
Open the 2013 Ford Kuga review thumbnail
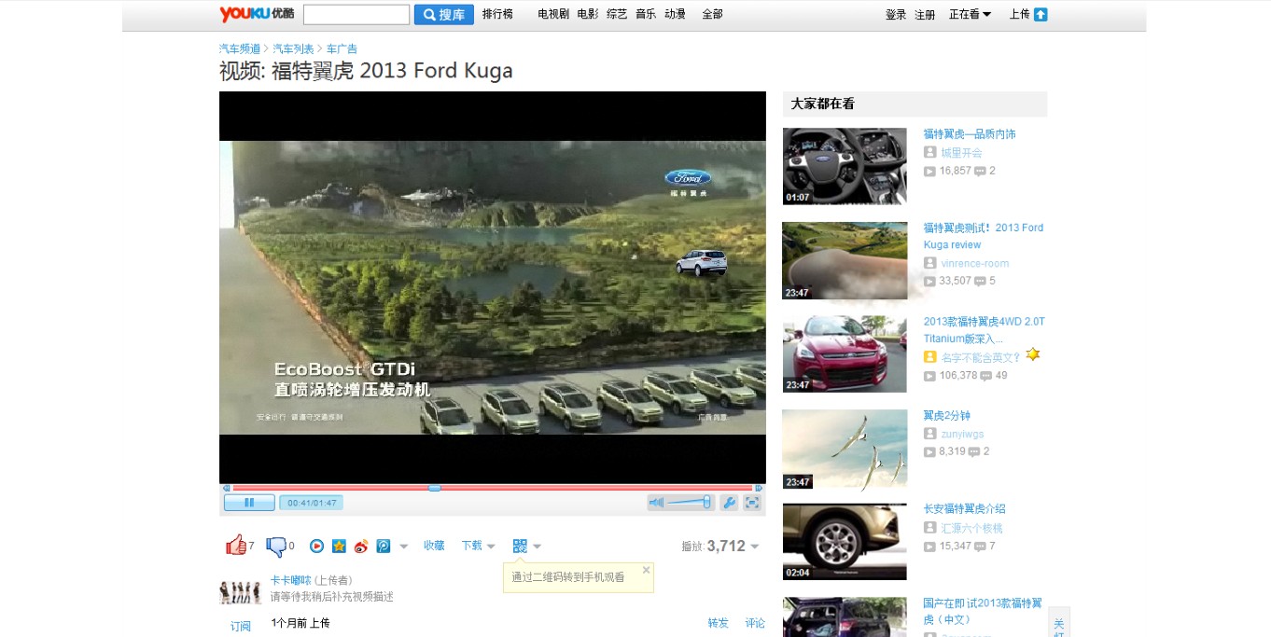(845, 260)
